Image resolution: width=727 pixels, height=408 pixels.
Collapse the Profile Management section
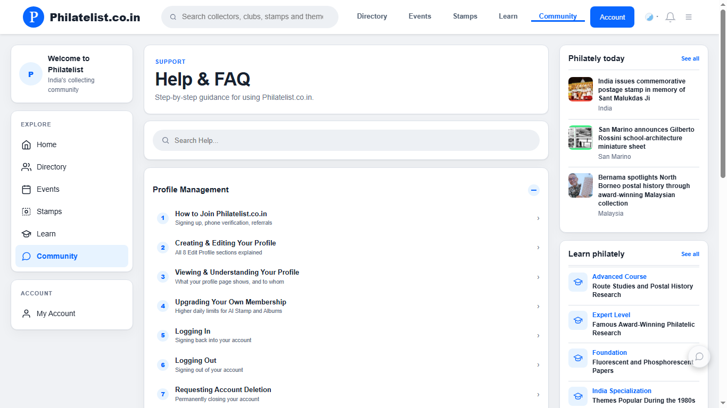pos(534,190)
